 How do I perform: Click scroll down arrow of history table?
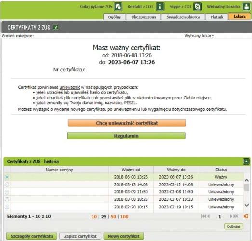[x=246, y=205]
